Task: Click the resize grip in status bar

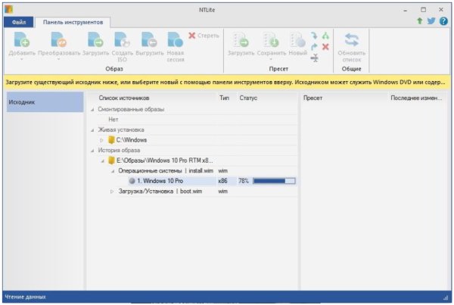Action: (446, 297)
